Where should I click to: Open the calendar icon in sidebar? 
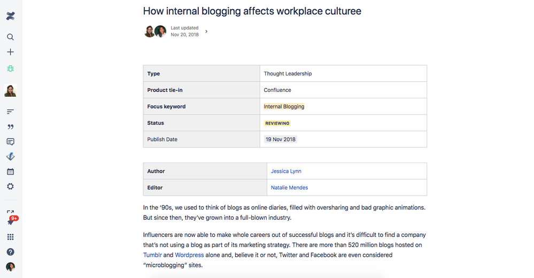[10, 172]
